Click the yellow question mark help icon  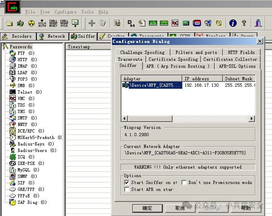click(244, 23)
